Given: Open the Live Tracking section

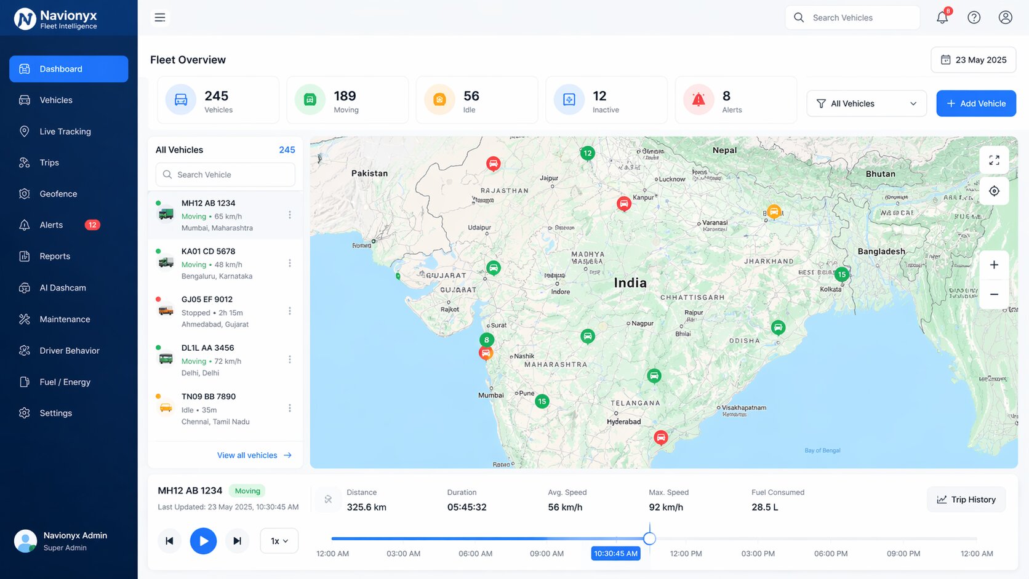Looking at the screenshot, I should click(x=65, y=131).
